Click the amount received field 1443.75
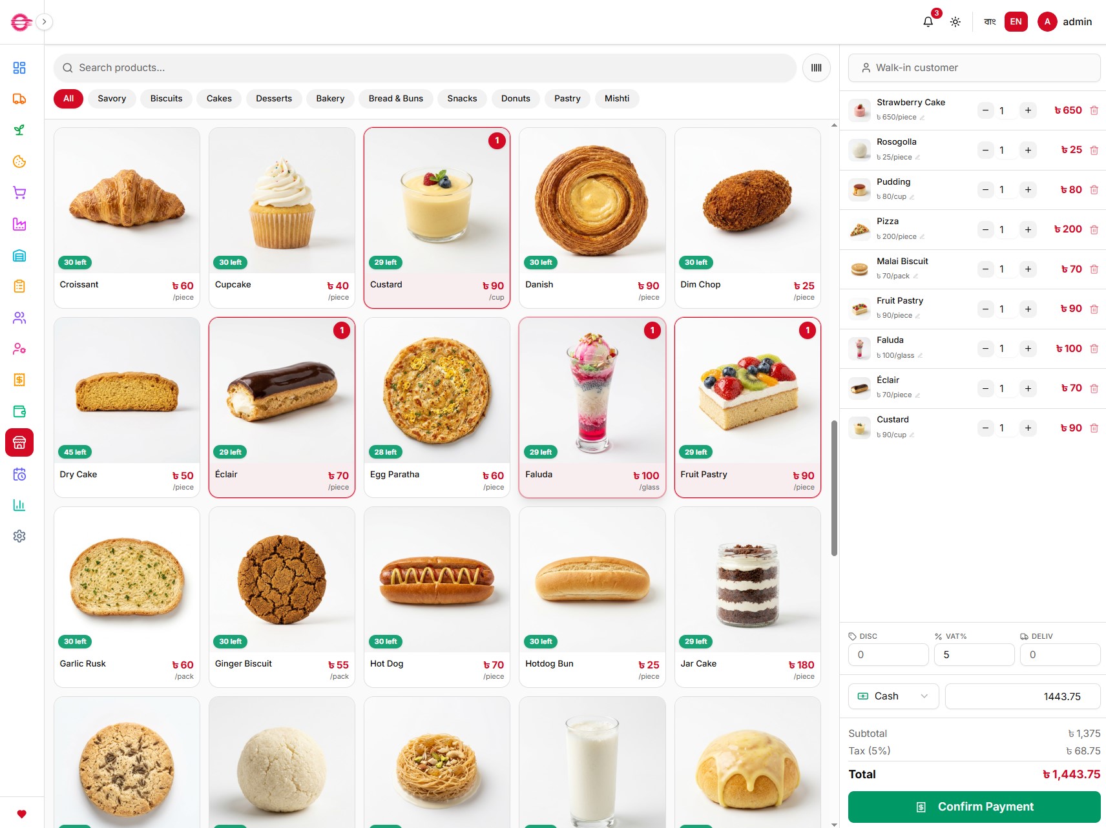1106x828 pixels. tap(1023, 696)
